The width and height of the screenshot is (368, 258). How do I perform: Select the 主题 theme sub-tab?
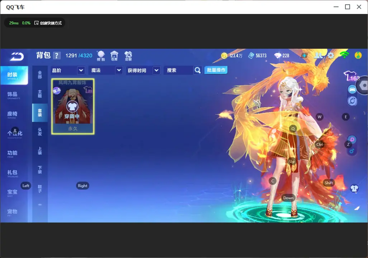click(x=40, y=94)
